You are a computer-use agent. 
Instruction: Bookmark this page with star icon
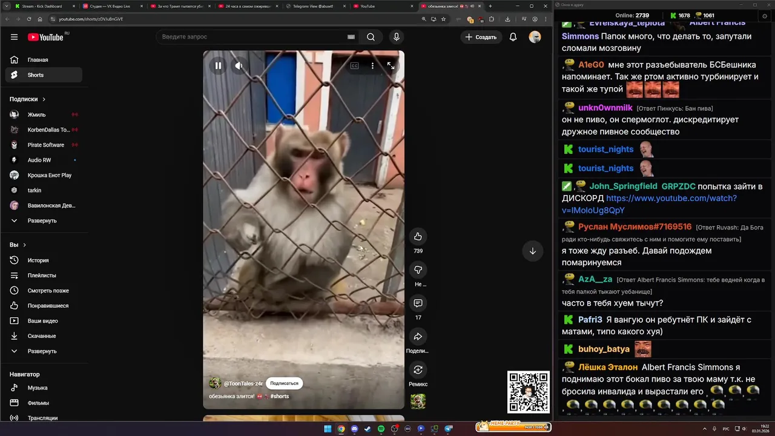point(443,19)
